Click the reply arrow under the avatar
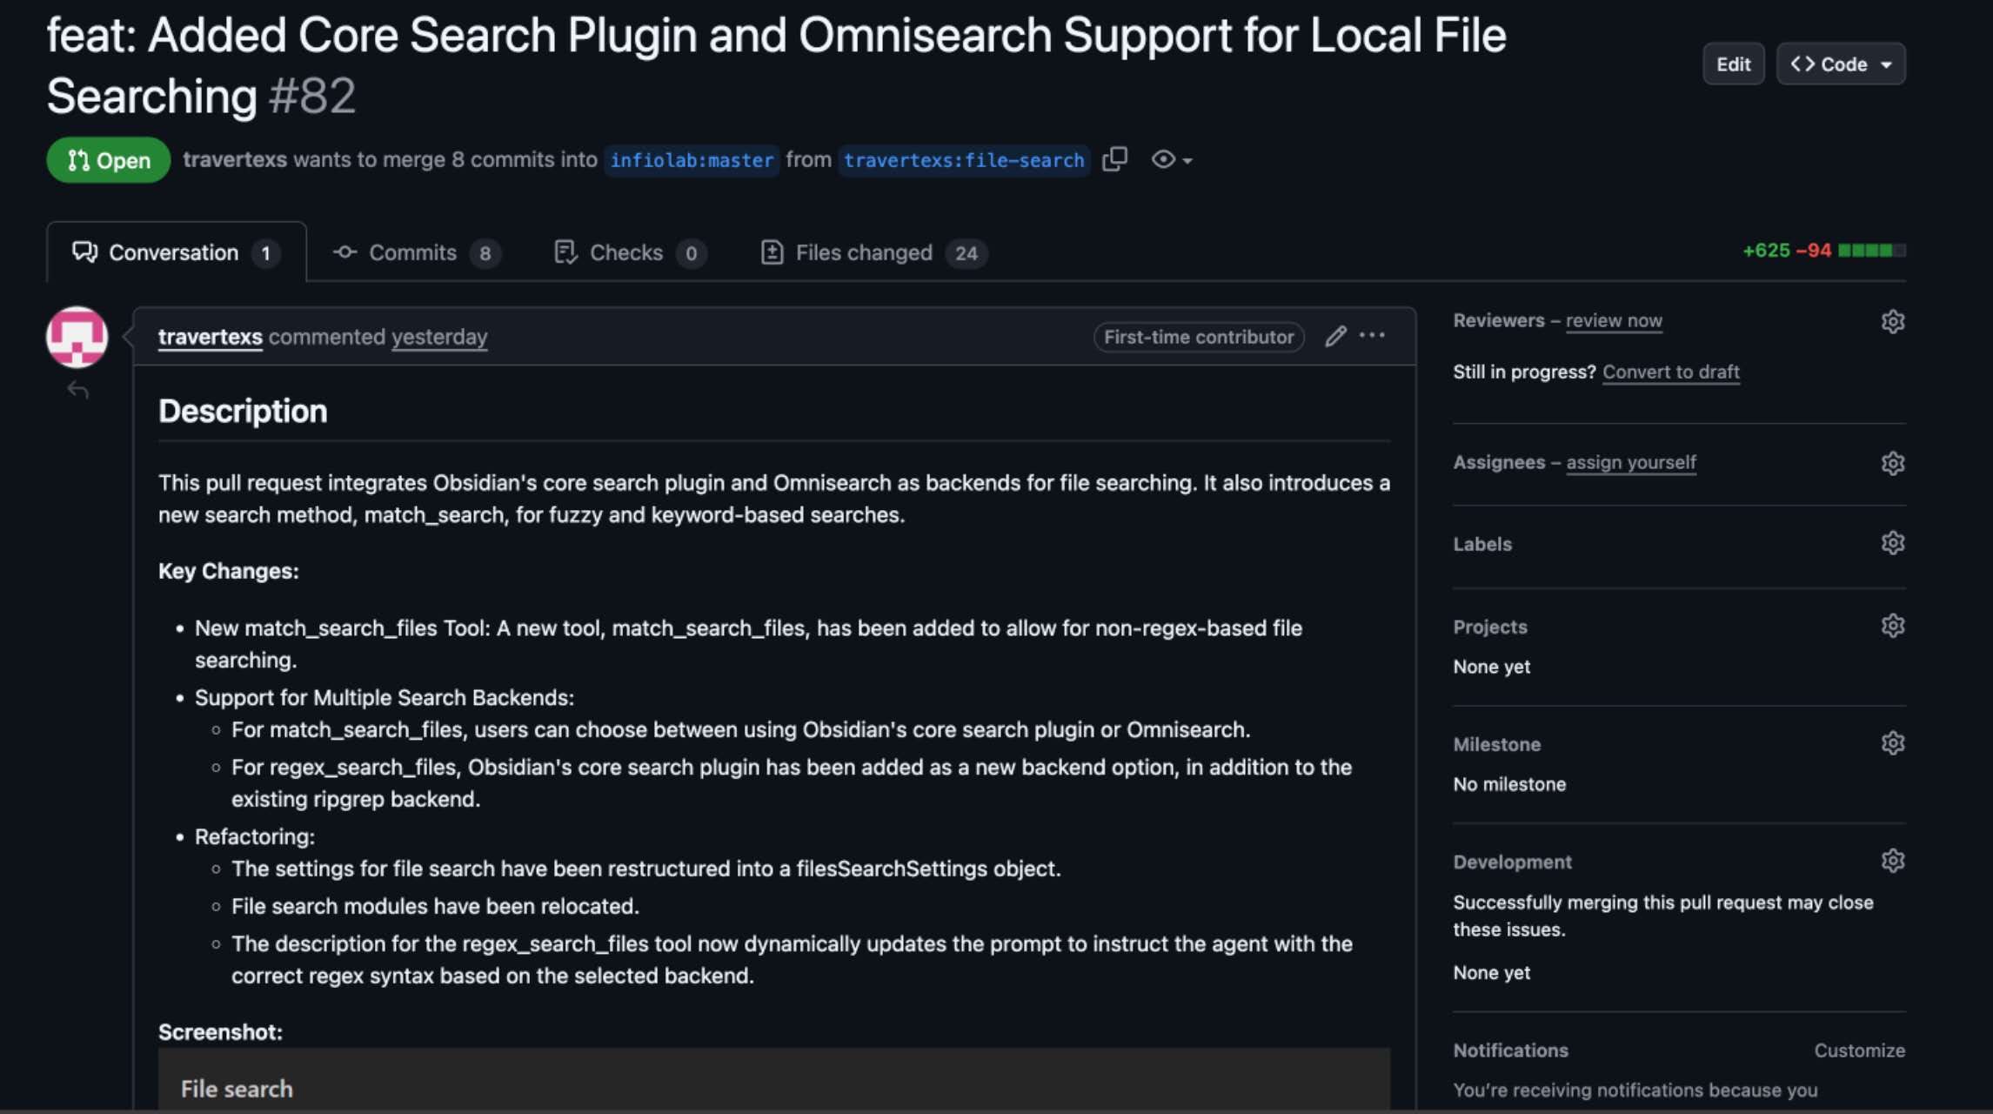1993x1114 pixels. pos(78,390)
